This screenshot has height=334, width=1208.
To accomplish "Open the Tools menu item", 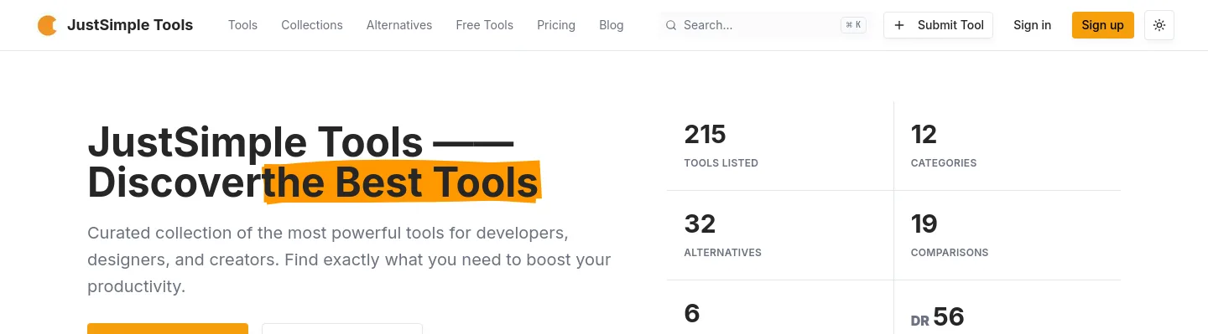I will pos(242,25).
